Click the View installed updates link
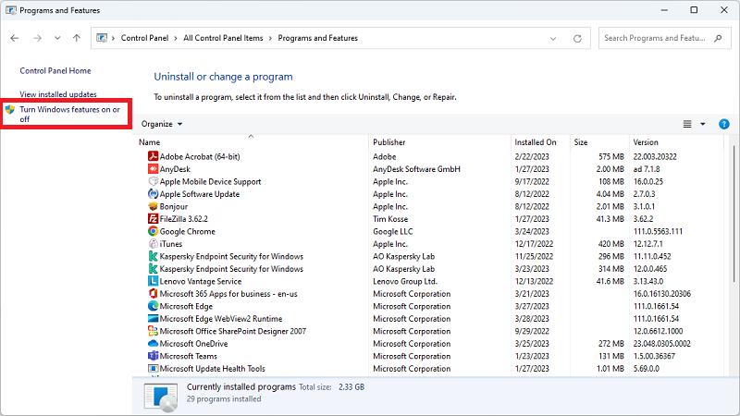740x416 pixels. 58,94
